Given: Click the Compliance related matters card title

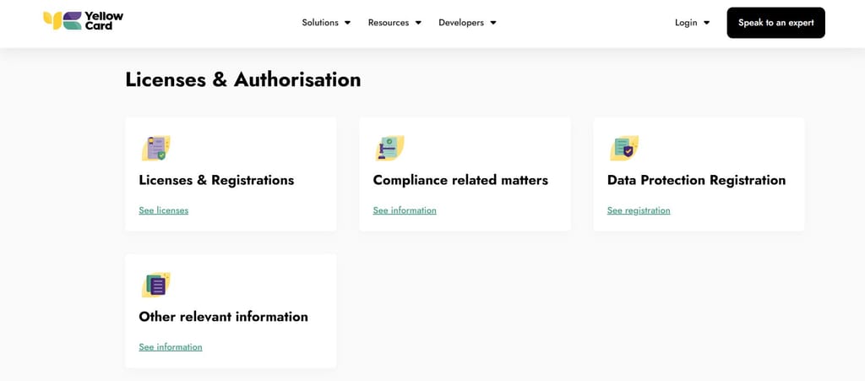Looking at the screenshot, I should [x=460, y=180].
